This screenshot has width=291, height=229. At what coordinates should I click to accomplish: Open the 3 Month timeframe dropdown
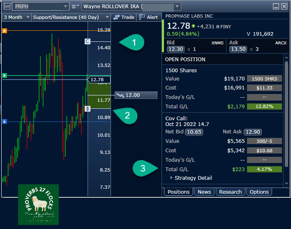(28, 17)
